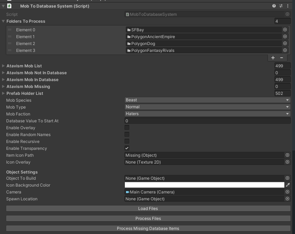
Task: Open the object picker for Spawn Location
Action: (x=287, y=199)
